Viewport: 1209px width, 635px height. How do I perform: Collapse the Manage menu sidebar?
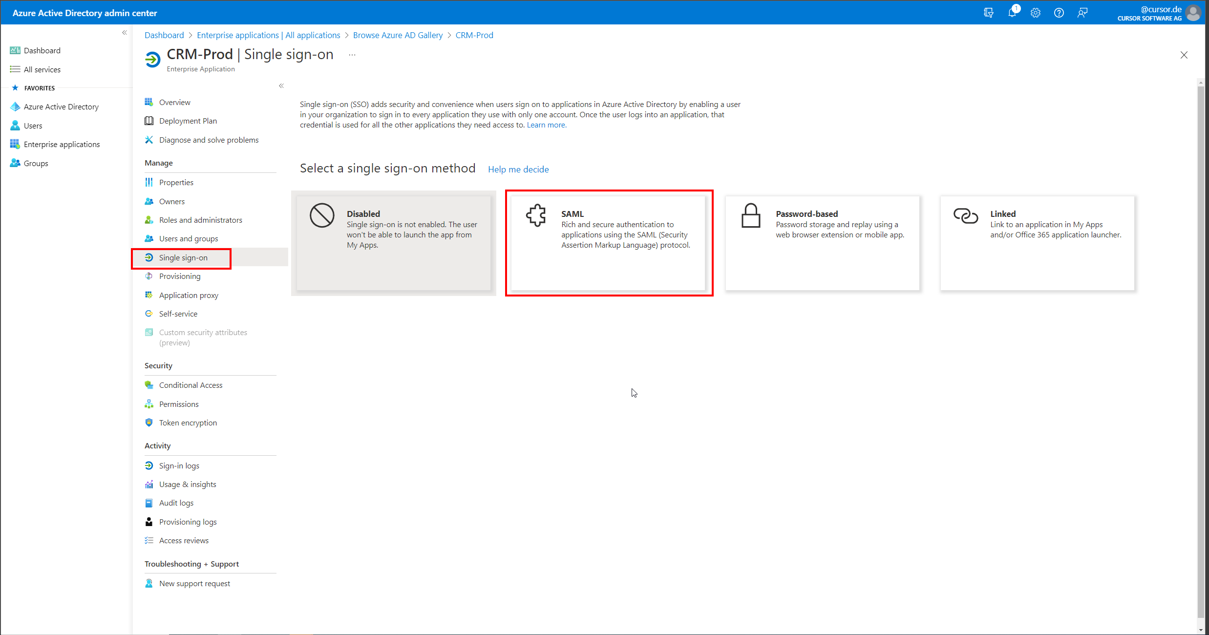[x=281, y=85]
